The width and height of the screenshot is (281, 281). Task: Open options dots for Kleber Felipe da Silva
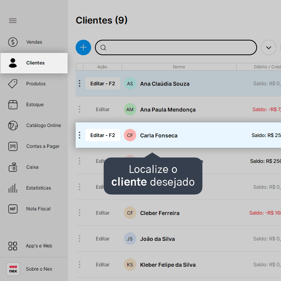(80, 264)
